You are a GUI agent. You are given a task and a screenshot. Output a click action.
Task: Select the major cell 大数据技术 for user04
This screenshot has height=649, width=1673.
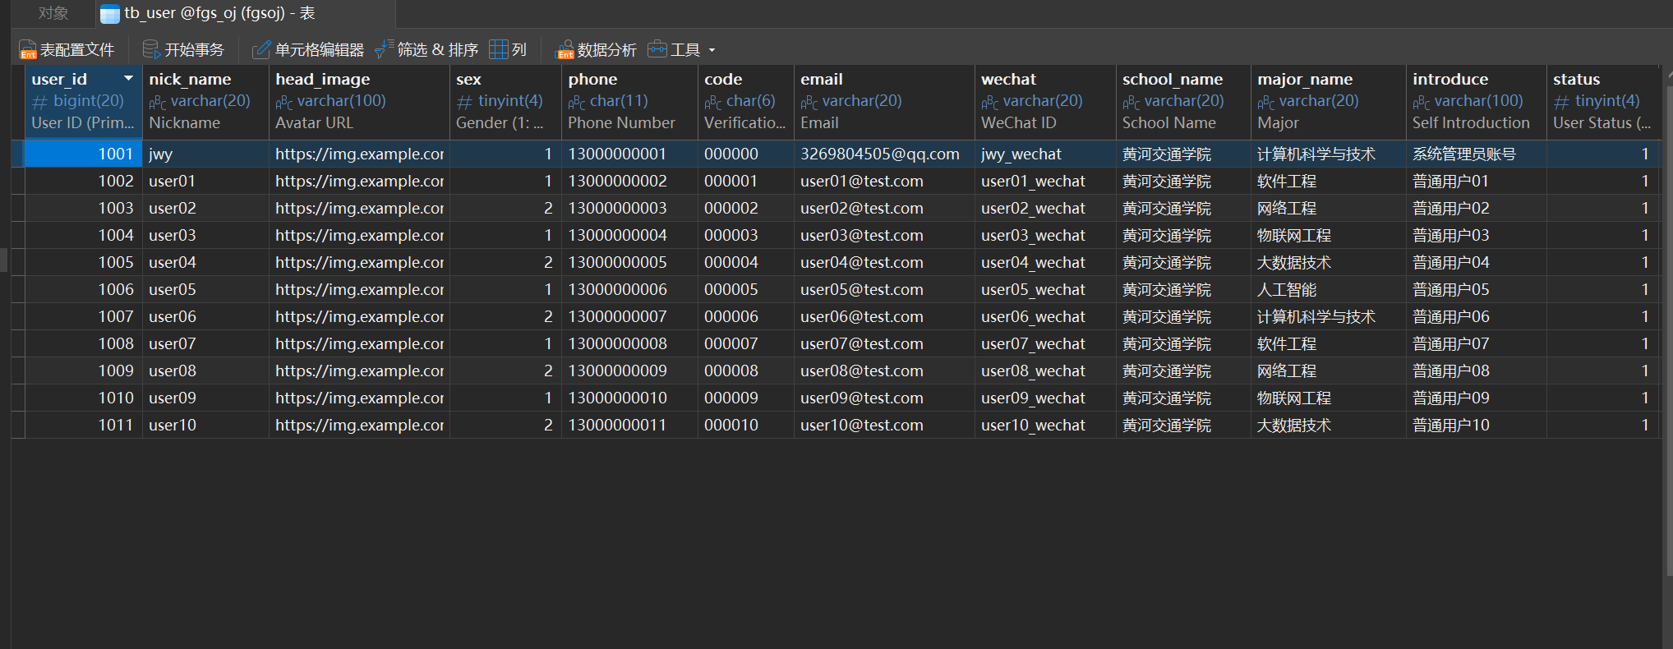[1328, 263]
